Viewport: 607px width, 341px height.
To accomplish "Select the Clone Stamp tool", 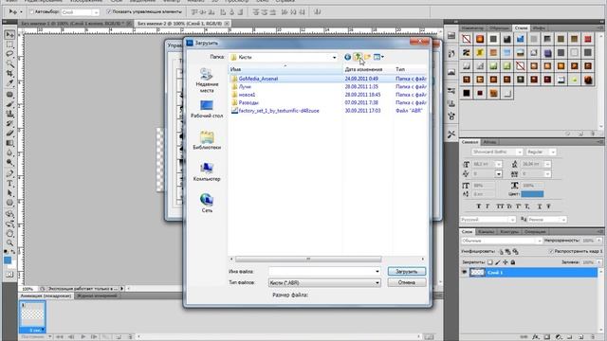I will click(9, 114).
